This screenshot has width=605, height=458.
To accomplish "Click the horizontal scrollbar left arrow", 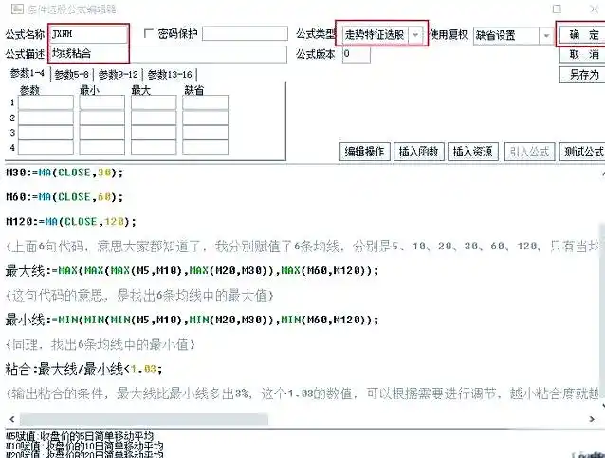I will (12, 419).
